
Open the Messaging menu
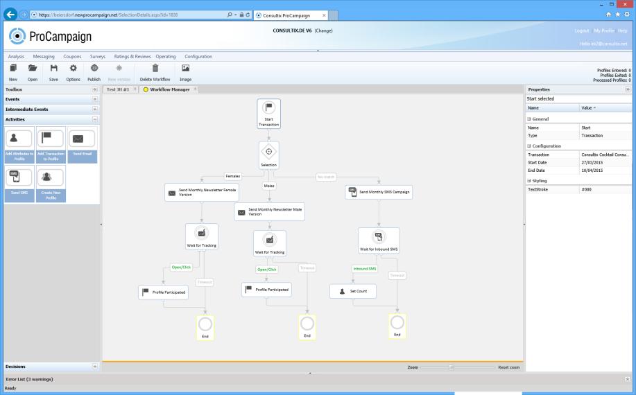[44, 57]
